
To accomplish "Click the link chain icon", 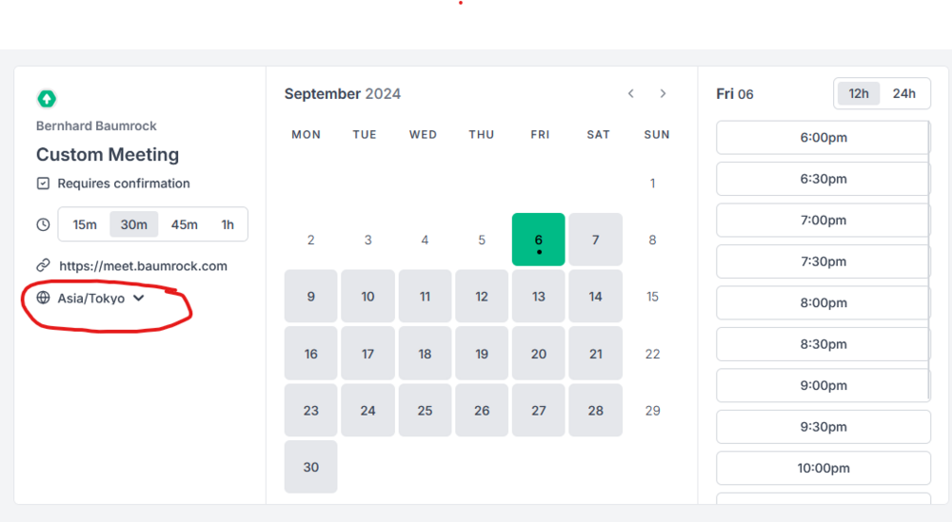I will [43, 266].
